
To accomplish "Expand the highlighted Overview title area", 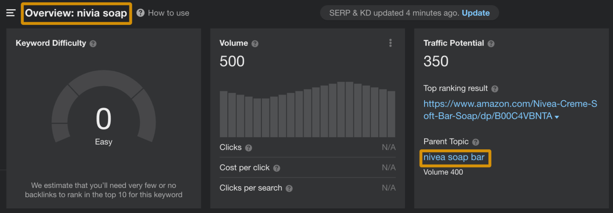I will (75, 13).
